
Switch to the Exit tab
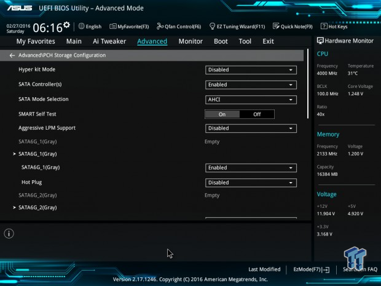tap(268, 41)
